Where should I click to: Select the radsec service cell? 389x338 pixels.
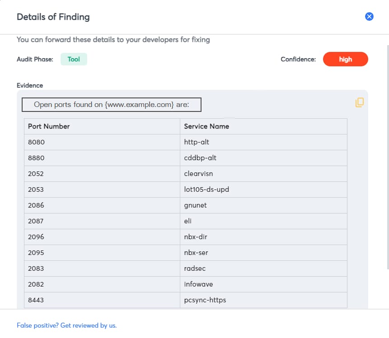[x=263, y=269]
